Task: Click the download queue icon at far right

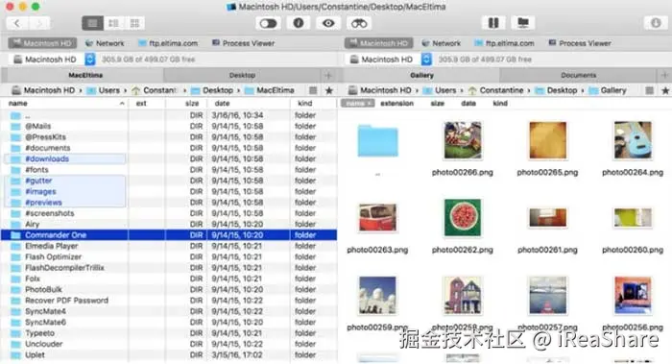Action: (x=656, y=23)
